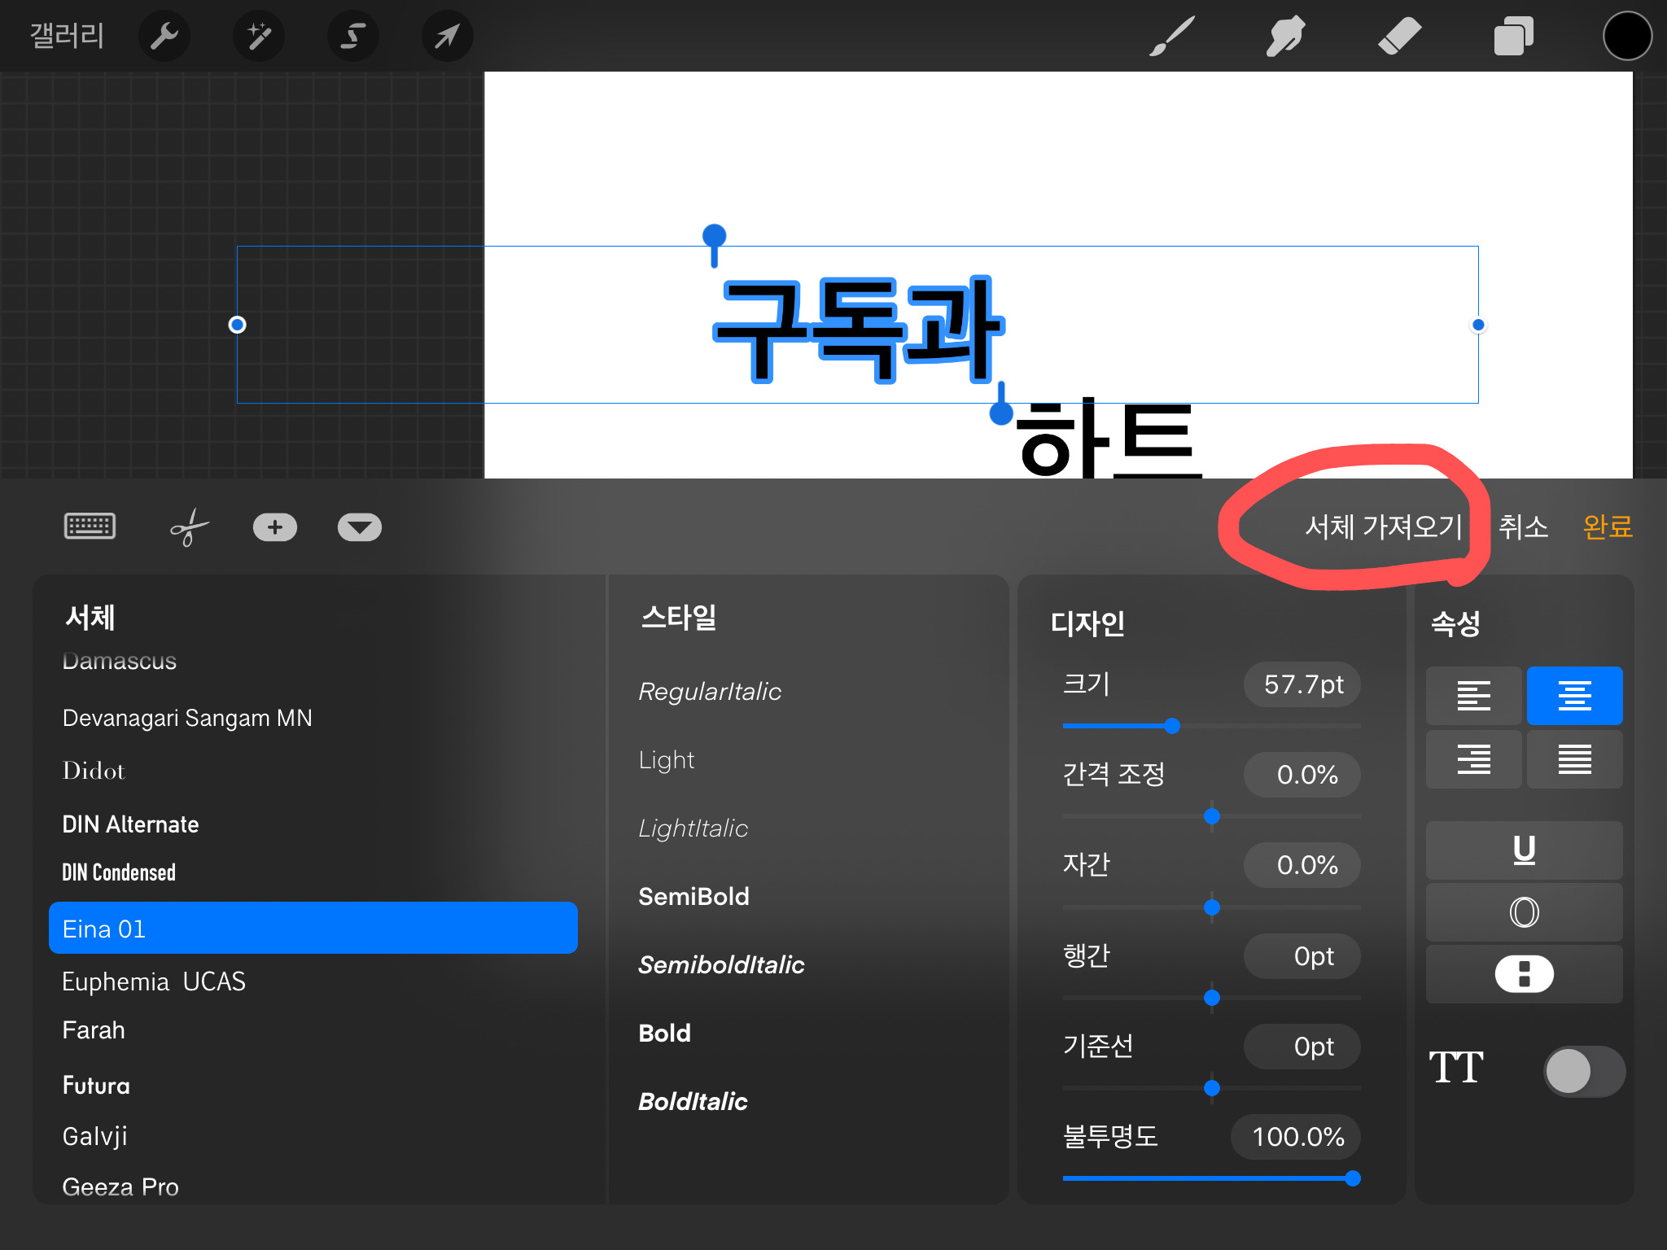1667x1250 pixels.
Task: Click the plus paste button icon
Action: 275,527
